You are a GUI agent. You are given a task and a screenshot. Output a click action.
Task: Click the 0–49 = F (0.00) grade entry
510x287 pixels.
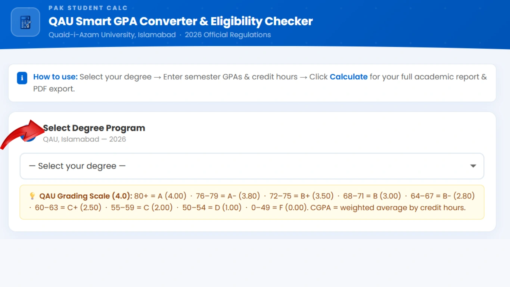click(x=277, y=207)
